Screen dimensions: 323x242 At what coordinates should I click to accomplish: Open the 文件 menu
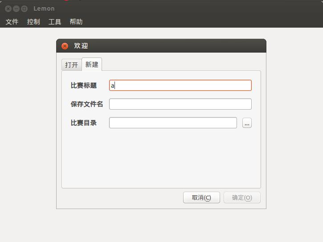pyautogui.click(x=12, y=22)
